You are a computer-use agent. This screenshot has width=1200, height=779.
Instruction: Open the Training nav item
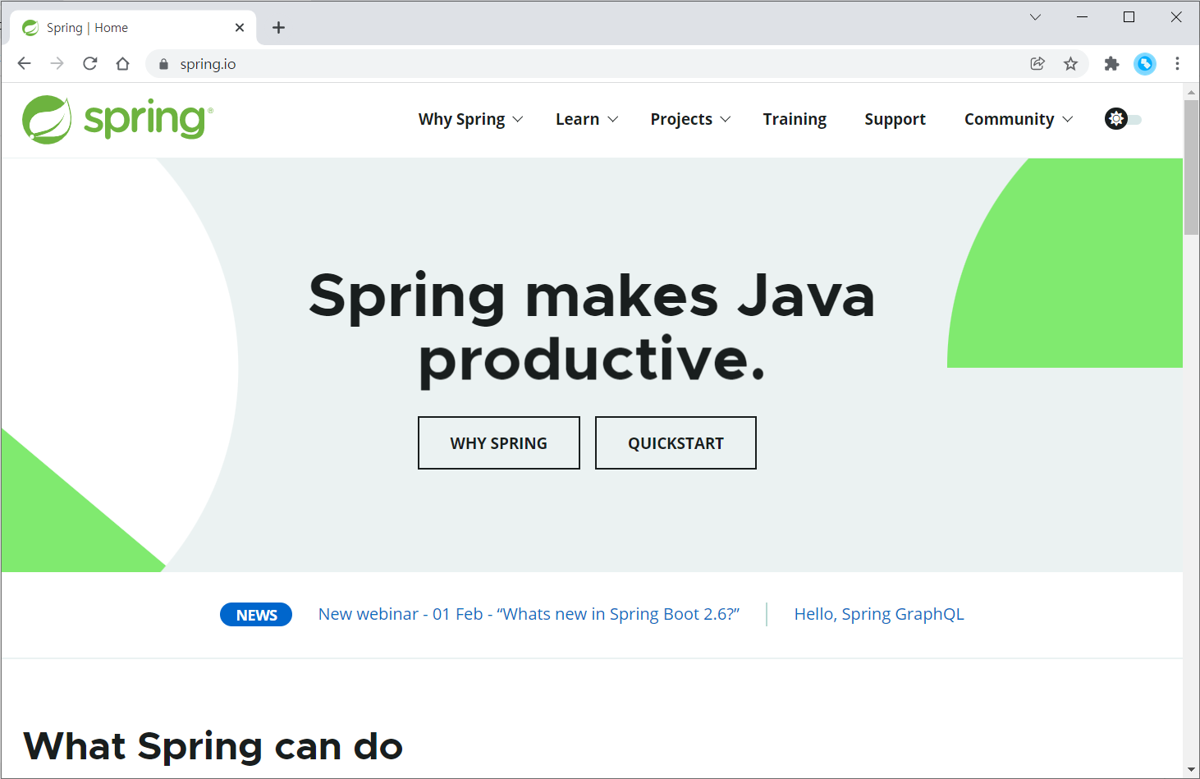click(x=795, y=119)
